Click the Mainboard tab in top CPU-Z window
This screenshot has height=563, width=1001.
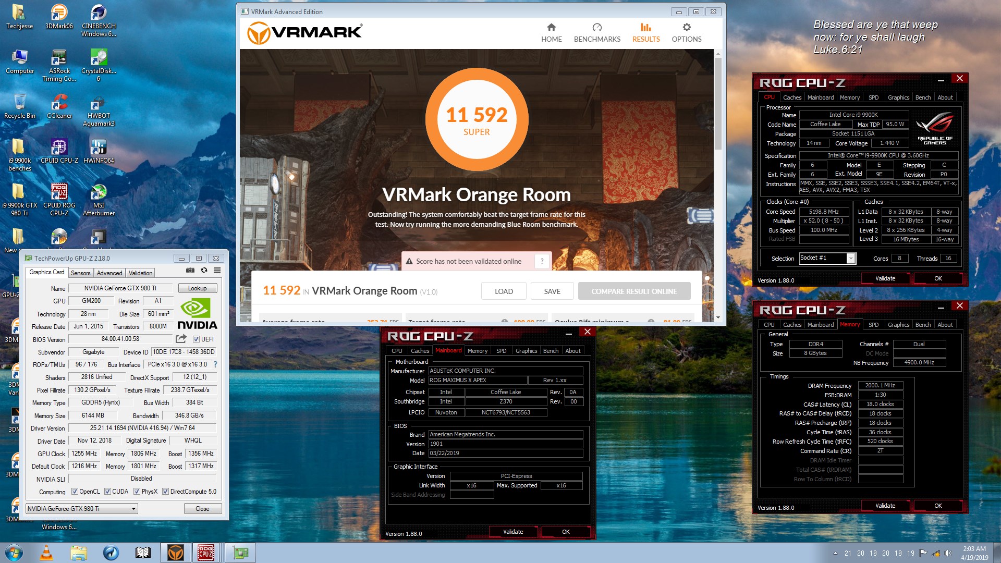[820, 97]
